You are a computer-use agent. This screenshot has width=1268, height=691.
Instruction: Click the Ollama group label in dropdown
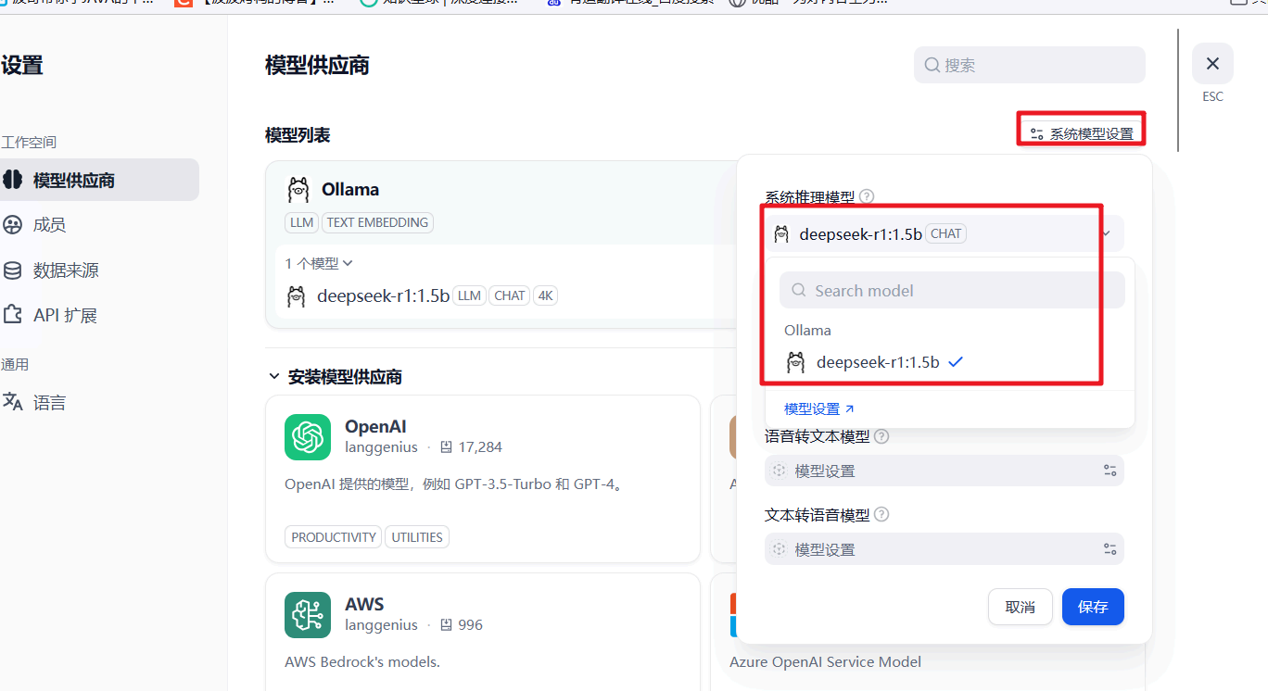coord(807,330)
